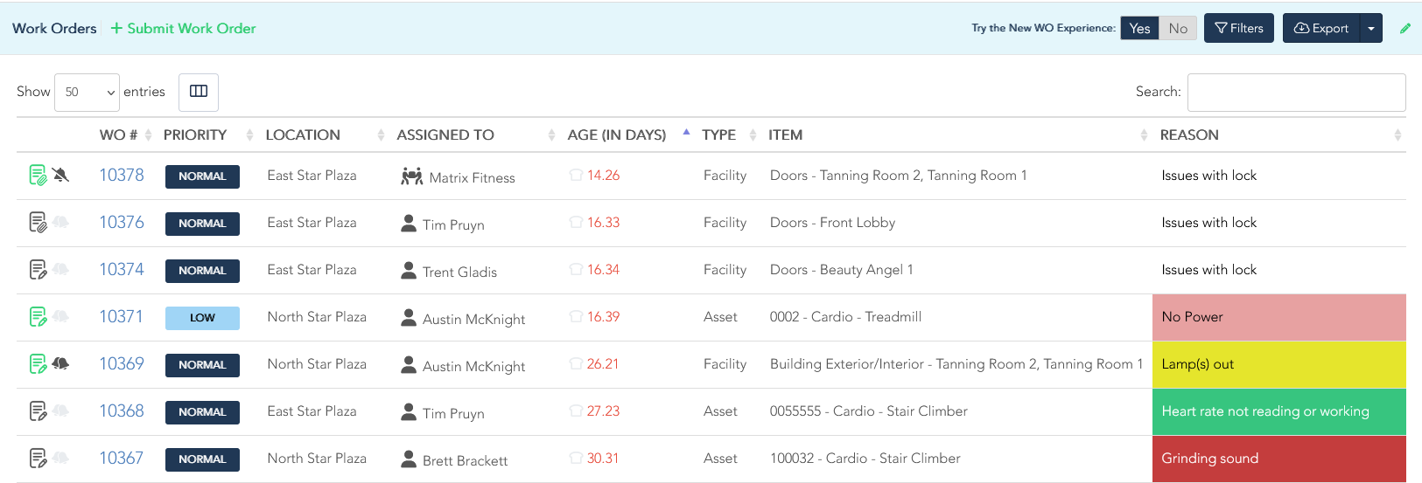Click the notes icon for work order 10378
Image resolution: width=1422 pixels, height=483 pixels.
click(x=38, y=176)
